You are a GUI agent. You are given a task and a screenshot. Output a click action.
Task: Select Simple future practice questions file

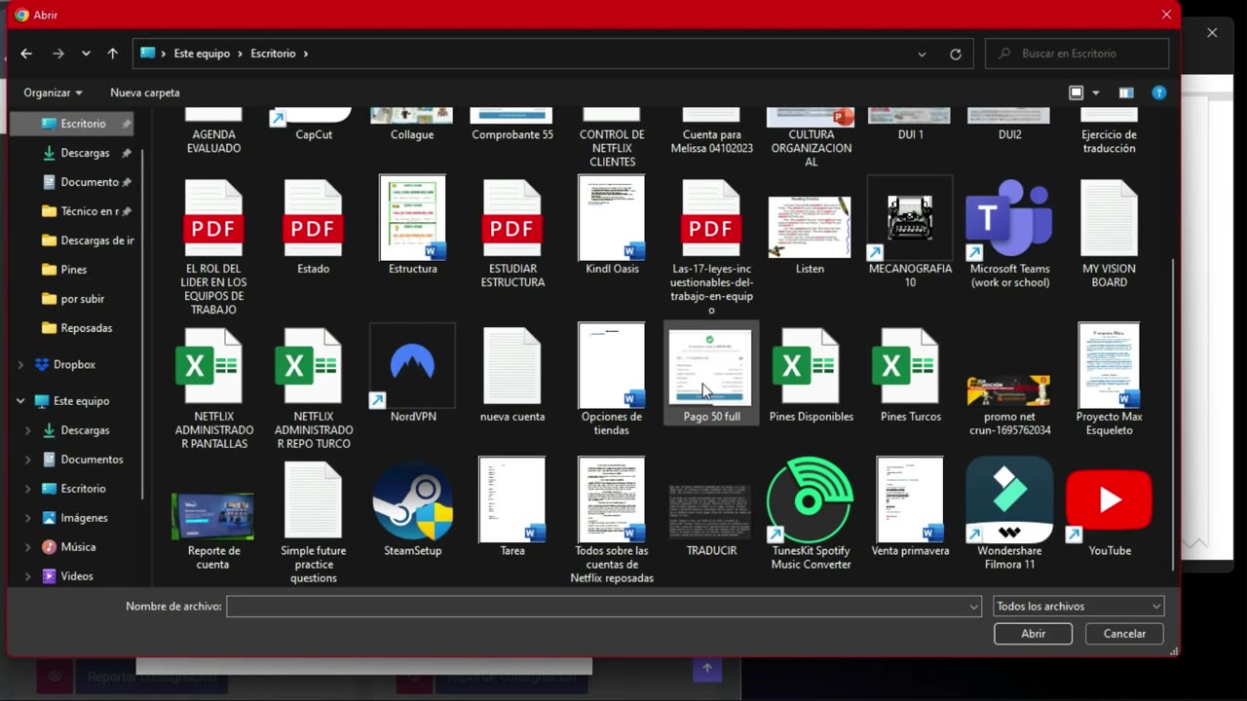click(x=313, y=500)
